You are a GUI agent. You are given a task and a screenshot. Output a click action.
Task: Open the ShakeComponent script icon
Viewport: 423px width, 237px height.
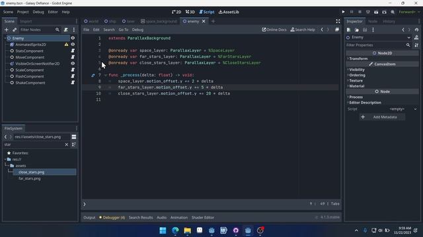pyautogui.click(x=73, y=82)
